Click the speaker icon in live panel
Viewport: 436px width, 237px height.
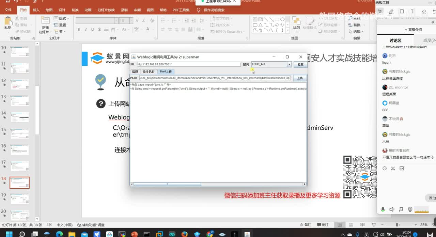tap(392, 209)
